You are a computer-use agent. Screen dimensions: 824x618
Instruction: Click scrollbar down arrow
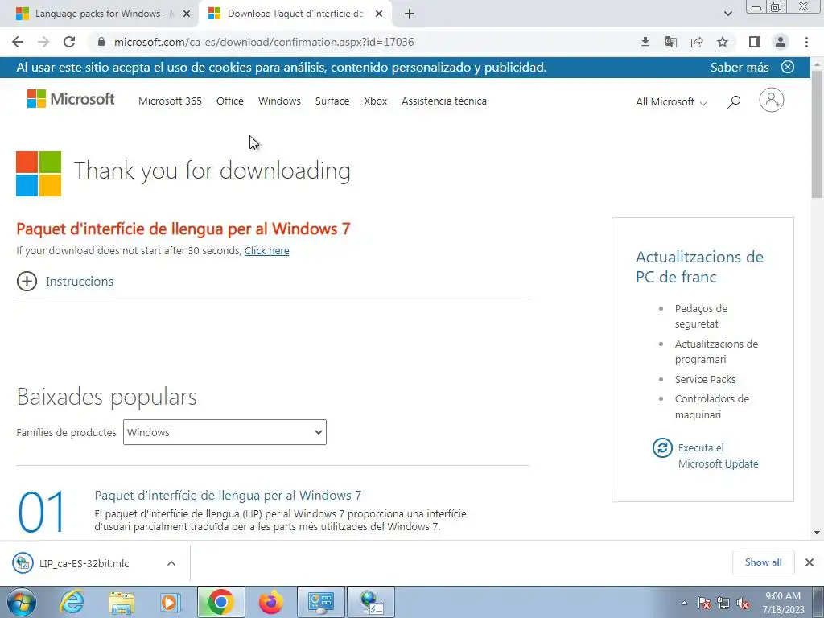point(818,533)
